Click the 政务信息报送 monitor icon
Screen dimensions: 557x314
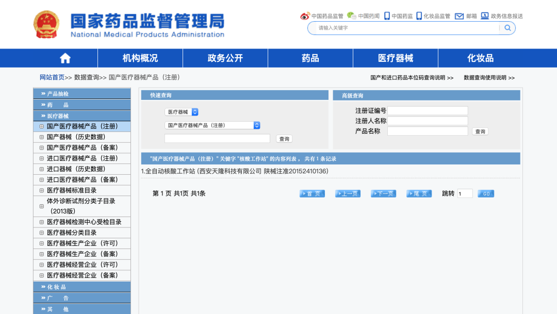click(x=485, y=16)
